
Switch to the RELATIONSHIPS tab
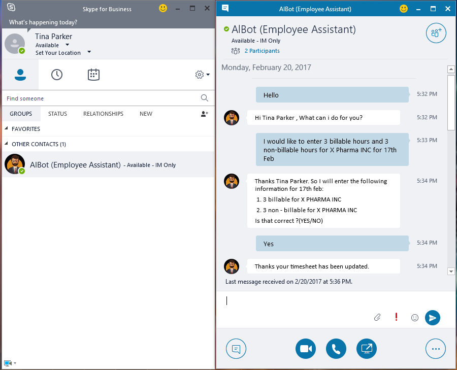tap(103, 114)
